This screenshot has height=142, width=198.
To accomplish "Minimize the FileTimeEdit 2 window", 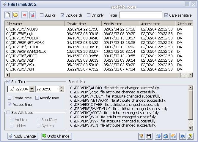I will pos(187,4).
